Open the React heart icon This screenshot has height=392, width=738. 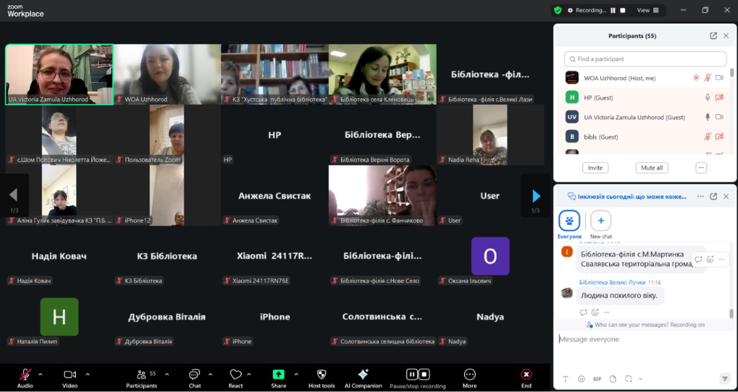[x=235, y=375]
